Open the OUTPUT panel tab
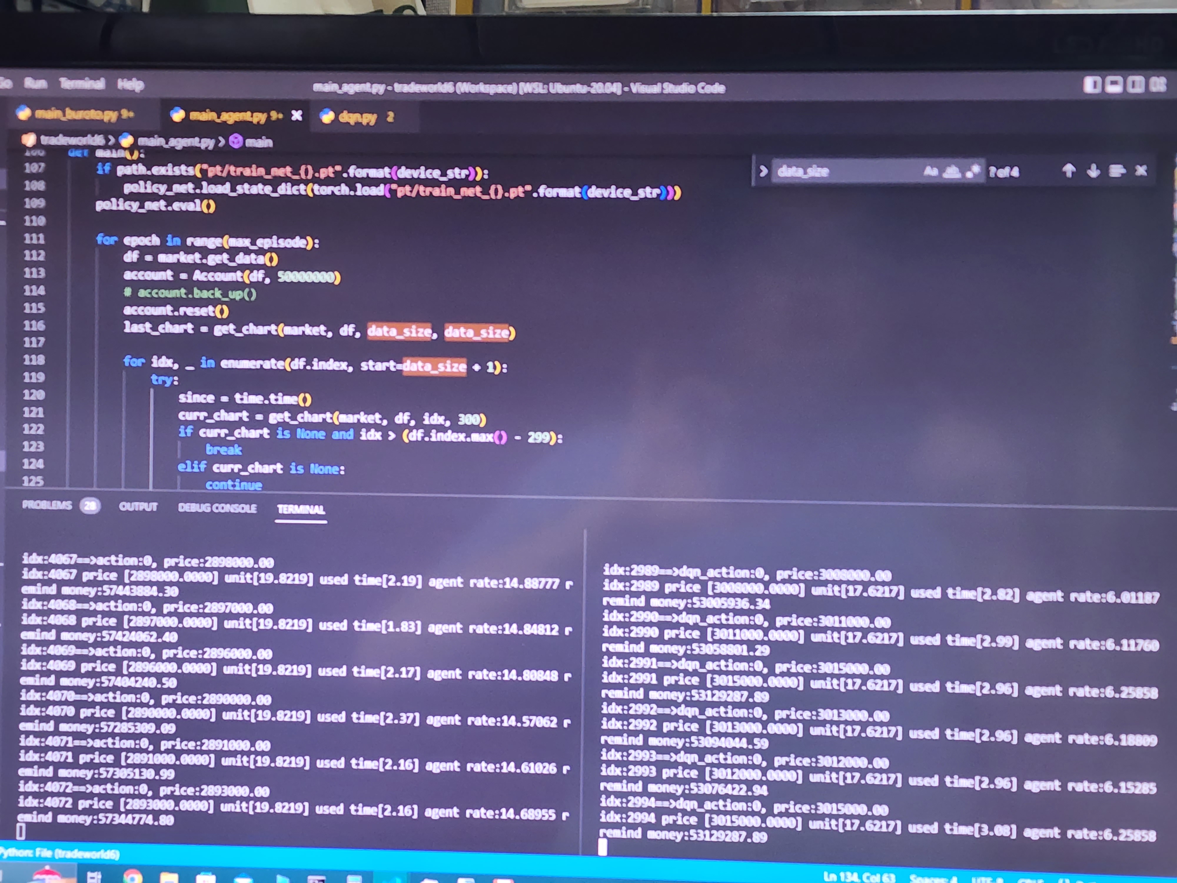Screen dimensions: 1177x883 tap(138, 506)
